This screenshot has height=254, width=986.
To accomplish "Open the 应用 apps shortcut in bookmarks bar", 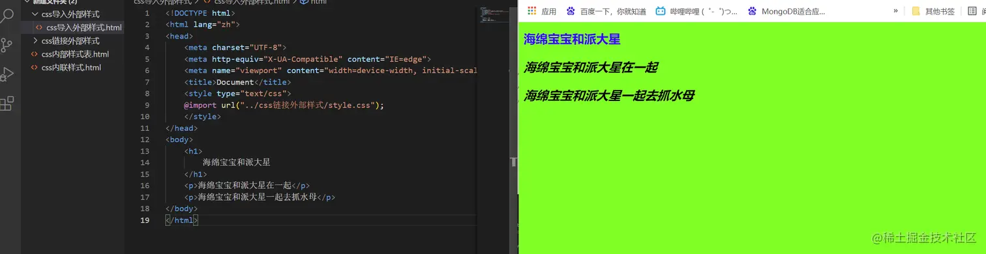I will click(541, 11).
